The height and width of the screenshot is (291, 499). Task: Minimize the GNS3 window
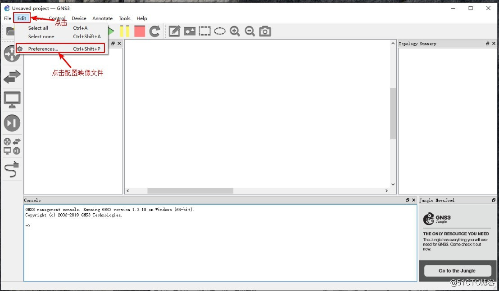453,8
